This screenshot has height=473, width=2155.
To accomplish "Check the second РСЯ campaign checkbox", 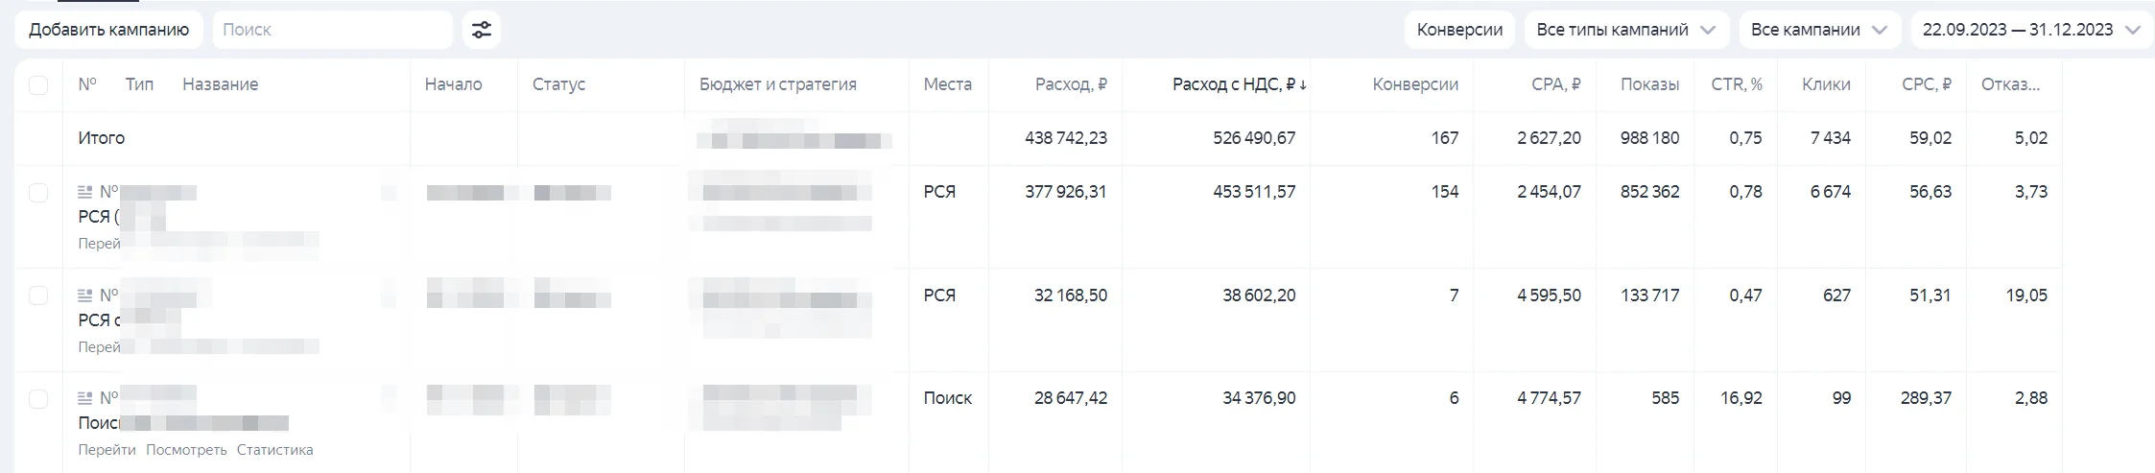I will pyautogui.click(x=38, y=296).
